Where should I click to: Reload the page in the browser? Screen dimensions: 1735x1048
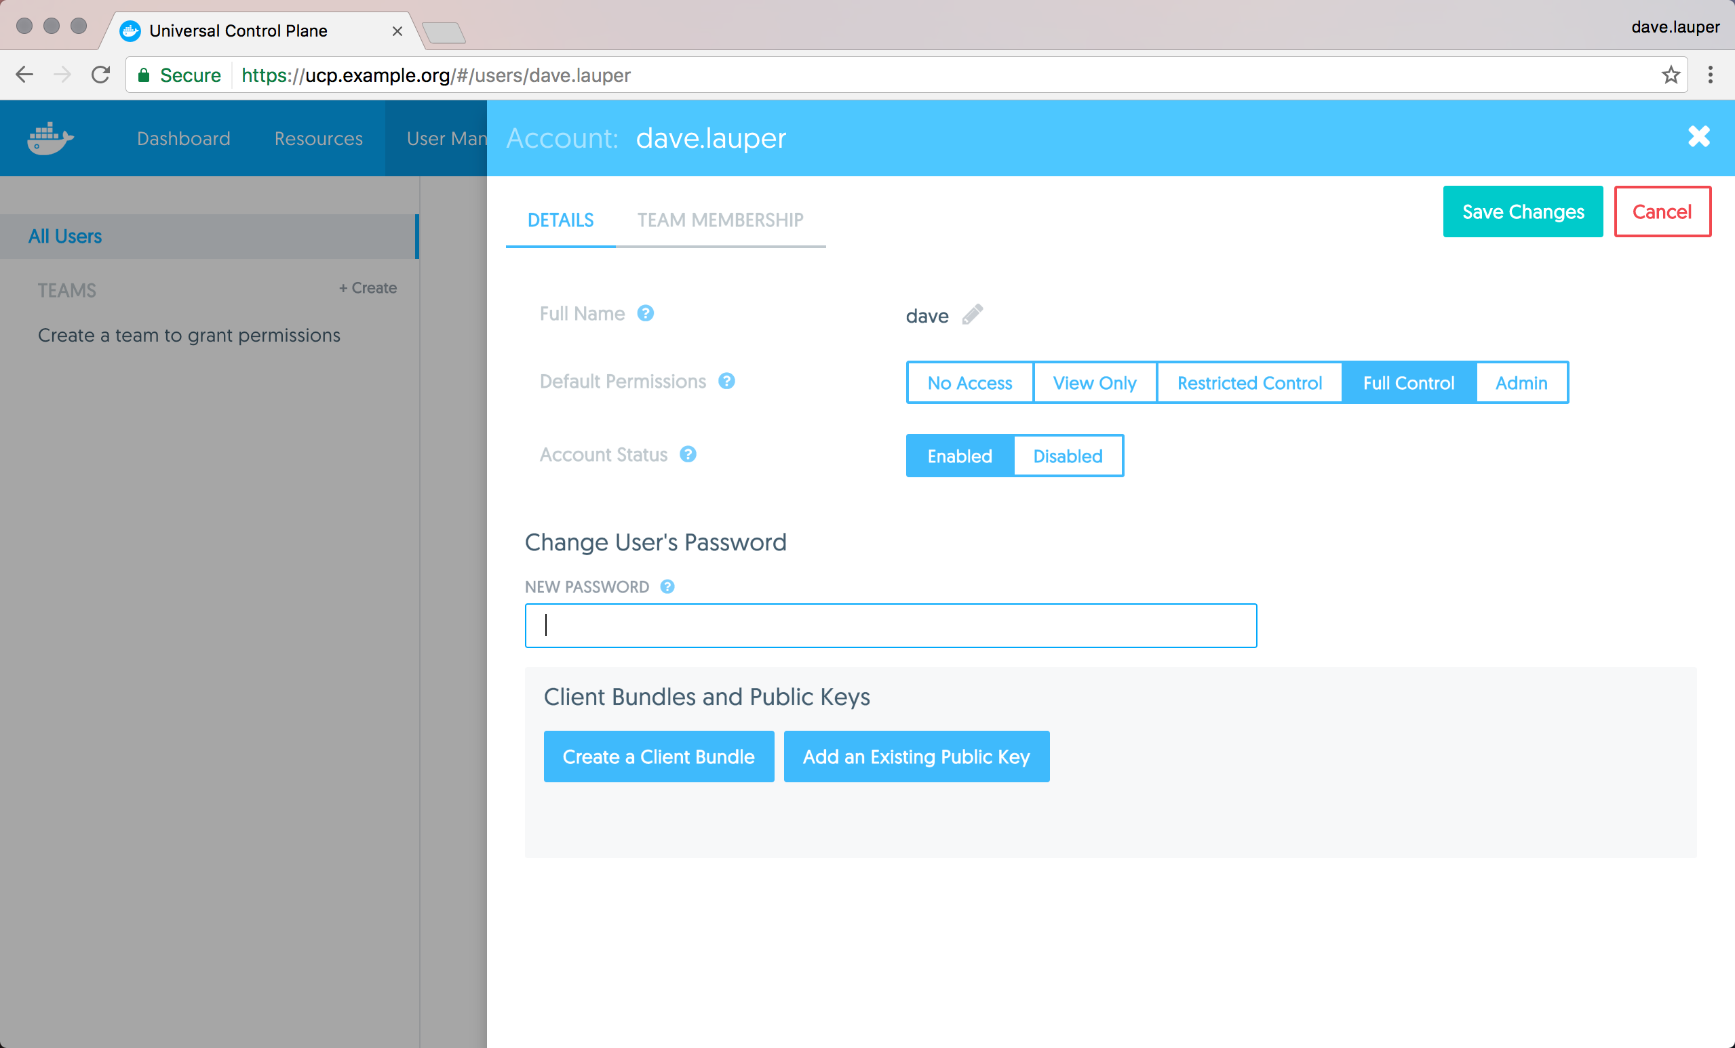tap(100, 75)
